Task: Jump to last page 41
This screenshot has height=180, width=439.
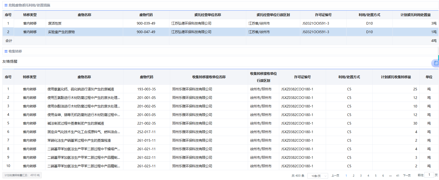Action: (x=397, y=176)
